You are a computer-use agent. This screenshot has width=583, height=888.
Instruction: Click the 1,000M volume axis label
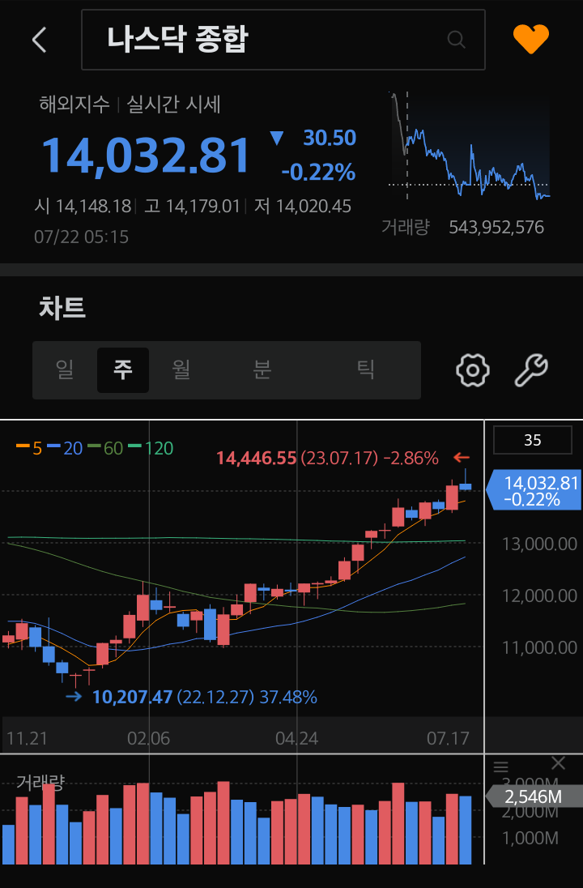[x=530, y=839]
